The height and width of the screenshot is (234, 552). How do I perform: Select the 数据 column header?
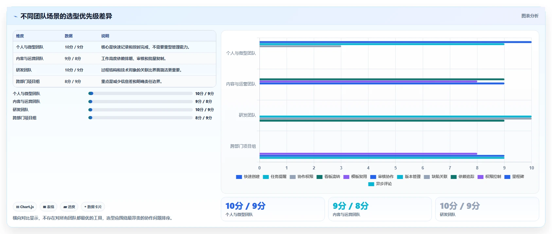[69, 36]
